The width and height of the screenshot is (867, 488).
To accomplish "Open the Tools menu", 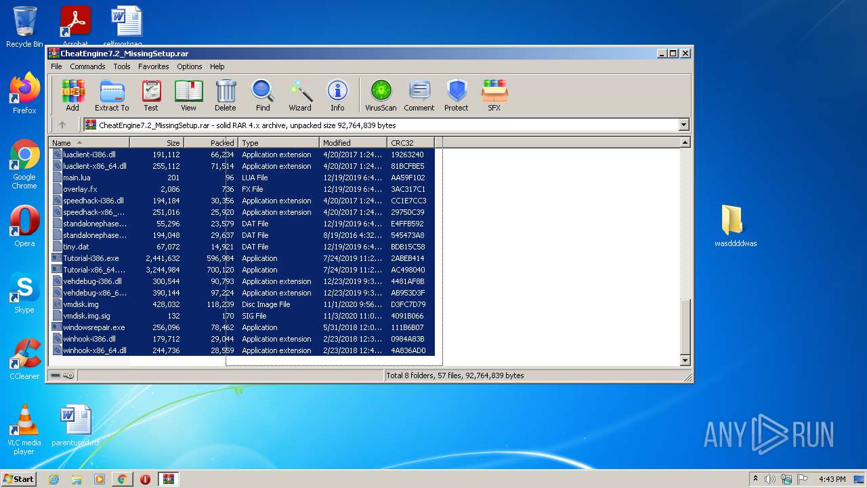I will point(122,66).
